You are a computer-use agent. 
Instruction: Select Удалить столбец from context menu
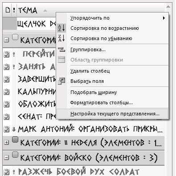90,71
